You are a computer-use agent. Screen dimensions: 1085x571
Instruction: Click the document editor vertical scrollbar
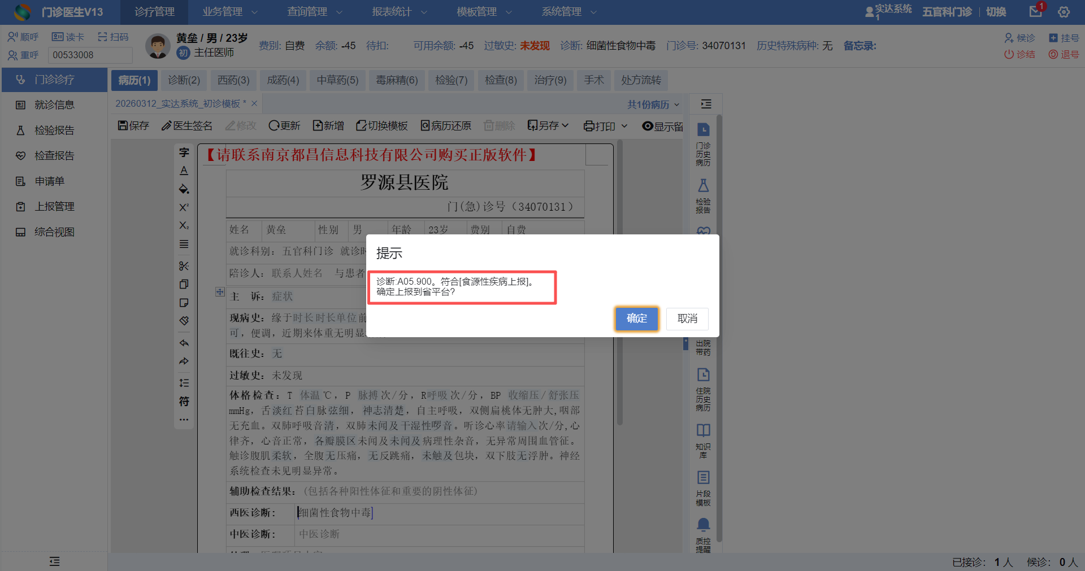[620, 282]
